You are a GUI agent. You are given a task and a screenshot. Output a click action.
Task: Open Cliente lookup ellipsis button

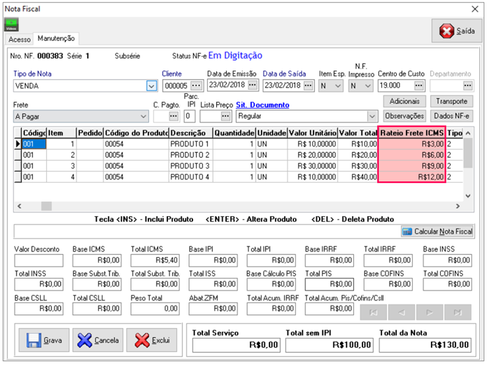click(196, 86)
